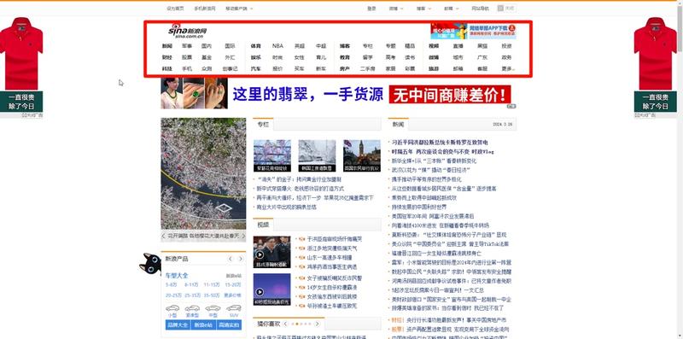Open the 车型大全 heading link
This screenshot has height=339, width=683.
click(177, 275)
